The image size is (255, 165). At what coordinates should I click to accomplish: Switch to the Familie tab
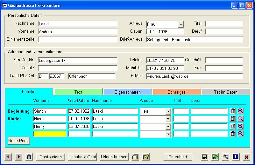coord(29,91)
